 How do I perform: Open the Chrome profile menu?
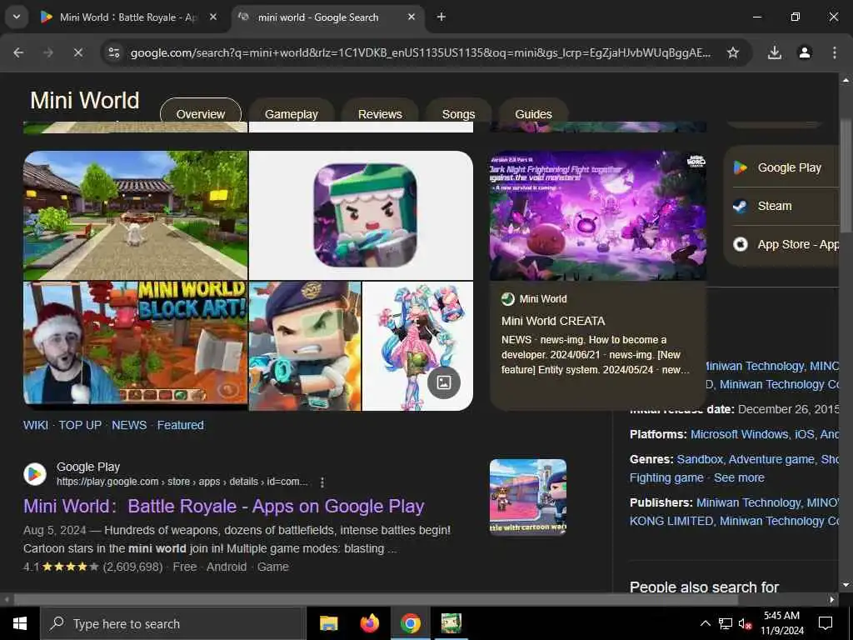pos(804,52)
